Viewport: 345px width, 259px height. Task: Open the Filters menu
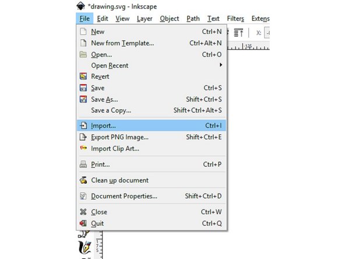pyautogui.click(x=235, y=19)
